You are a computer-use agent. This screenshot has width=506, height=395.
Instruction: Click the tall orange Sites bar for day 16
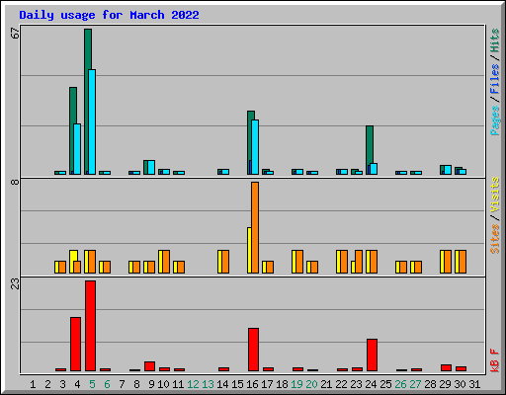tap(255, 227)
